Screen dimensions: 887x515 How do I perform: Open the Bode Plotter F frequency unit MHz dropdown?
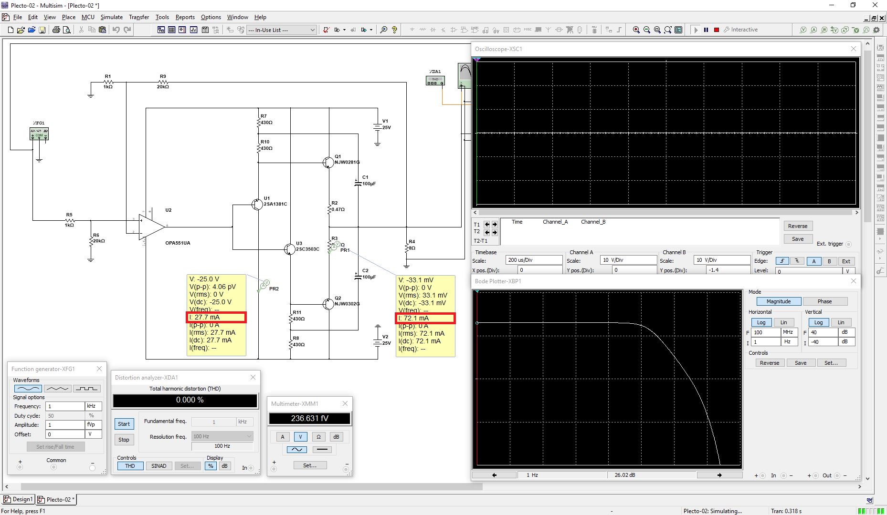click(x=789, y=332)
